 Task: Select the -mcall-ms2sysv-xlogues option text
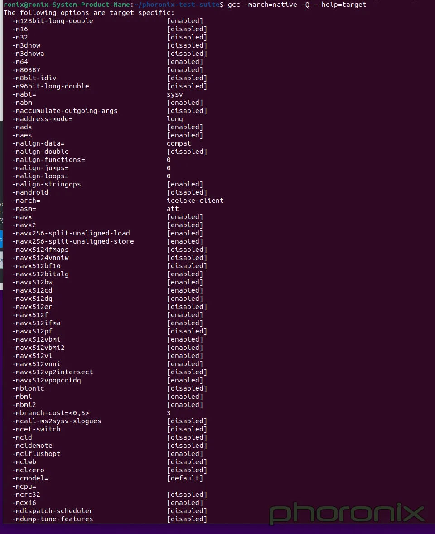point(57,421)
